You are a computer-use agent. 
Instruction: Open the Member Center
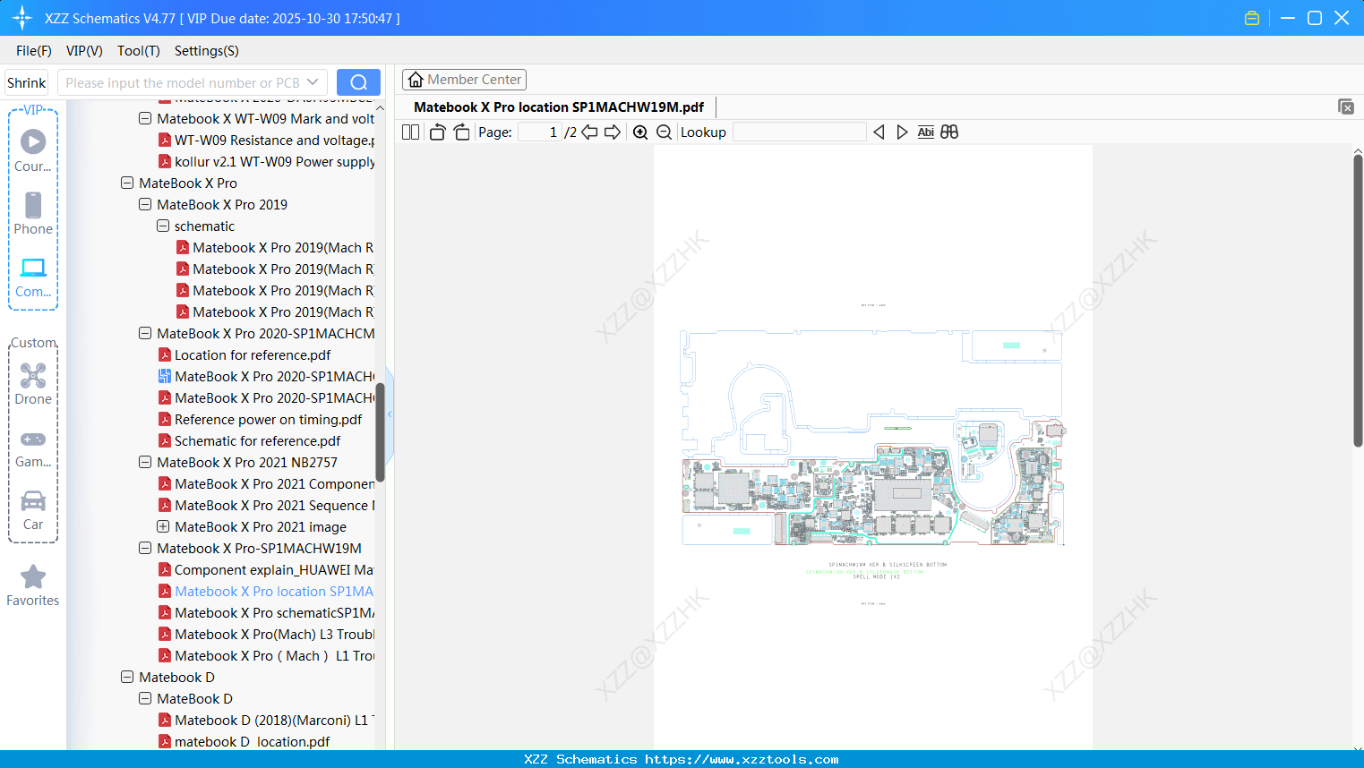[464, 80]
